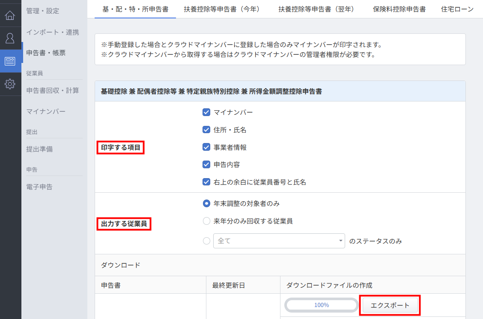Go to 申告書回収・計算 in sidebar

pyautogui.click(x=52, y=90)
